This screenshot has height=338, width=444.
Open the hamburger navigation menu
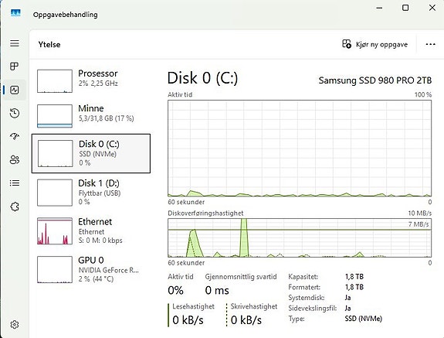coord(15,43)
